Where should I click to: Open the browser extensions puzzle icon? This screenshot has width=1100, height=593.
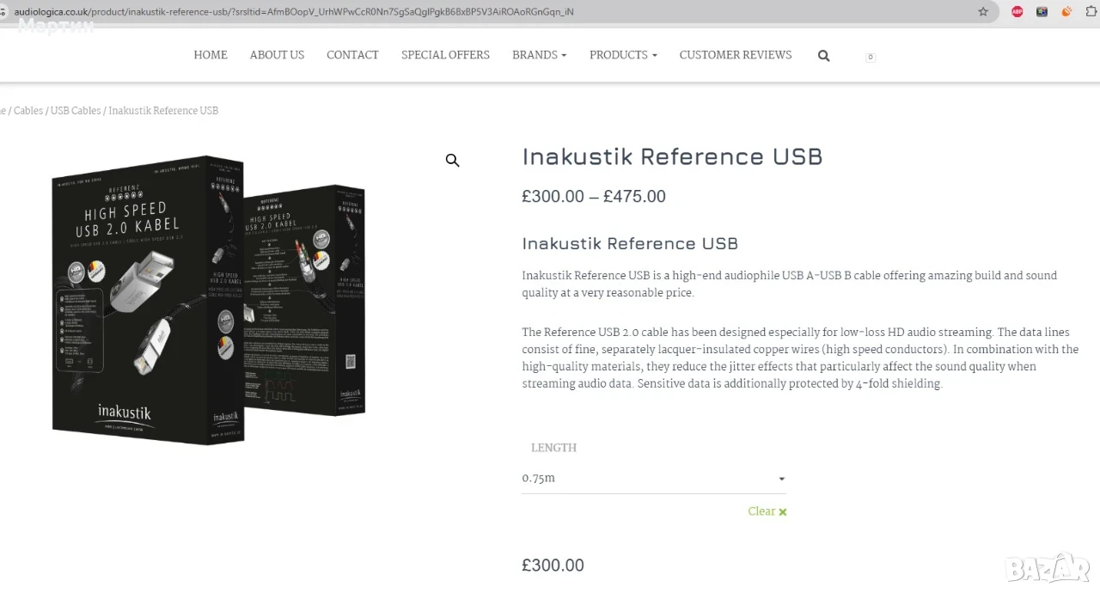coord(1090,11)
